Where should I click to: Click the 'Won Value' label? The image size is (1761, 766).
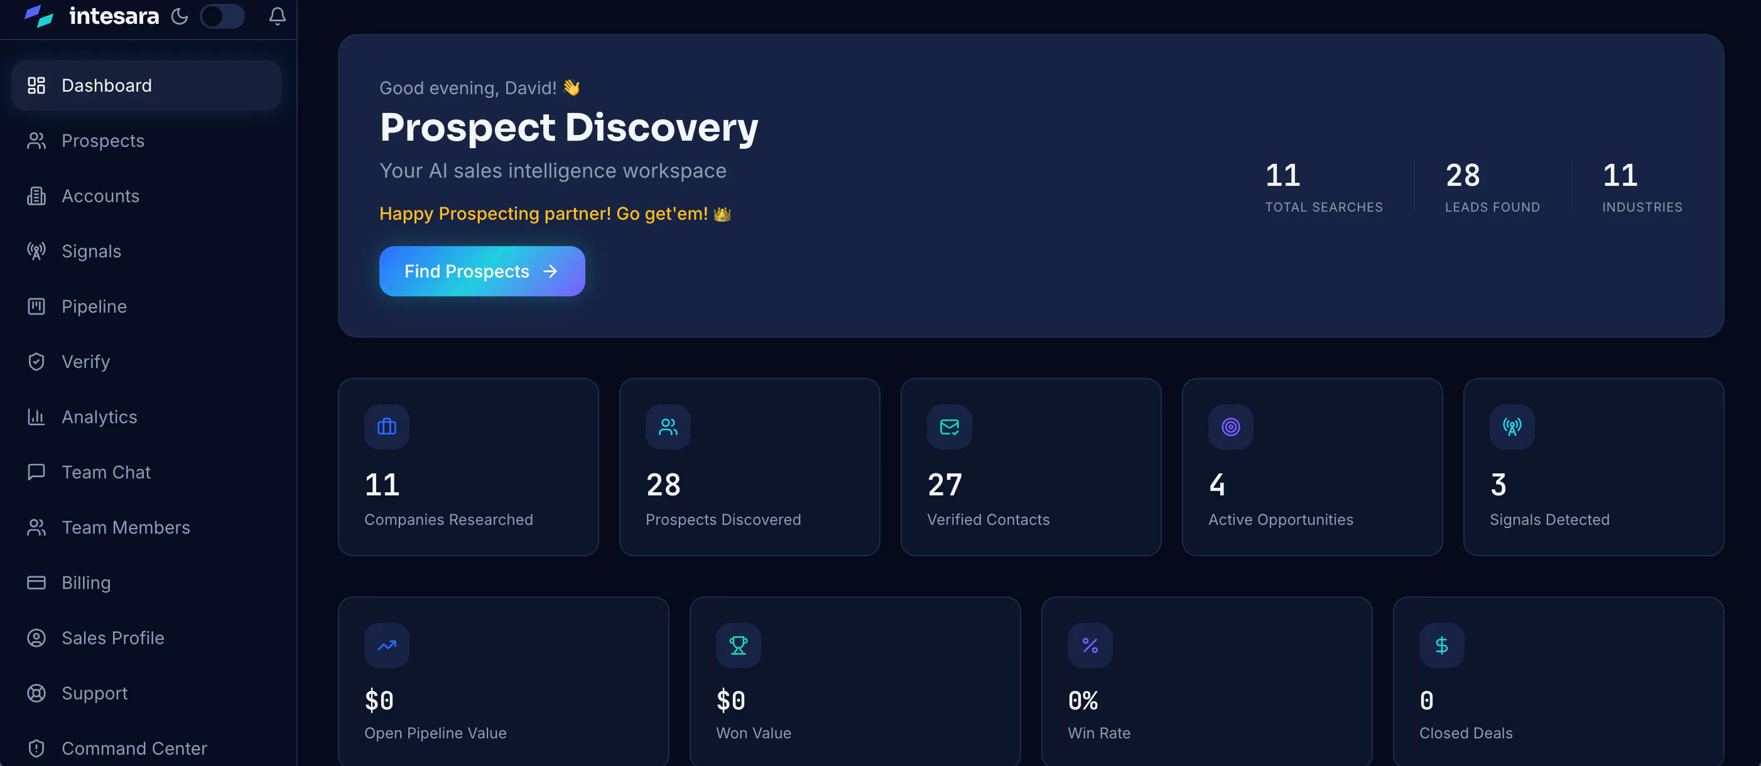coord(754,733)
